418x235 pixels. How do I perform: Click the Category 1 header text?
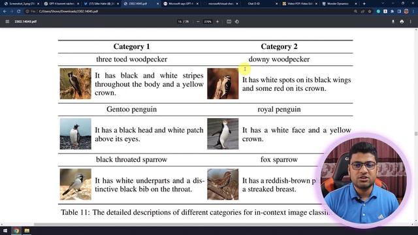(132, 46)
